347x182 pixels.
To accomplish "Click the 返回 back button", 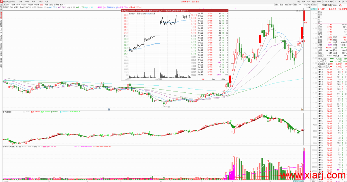I will pyautogui.click(x=315, y=4).
